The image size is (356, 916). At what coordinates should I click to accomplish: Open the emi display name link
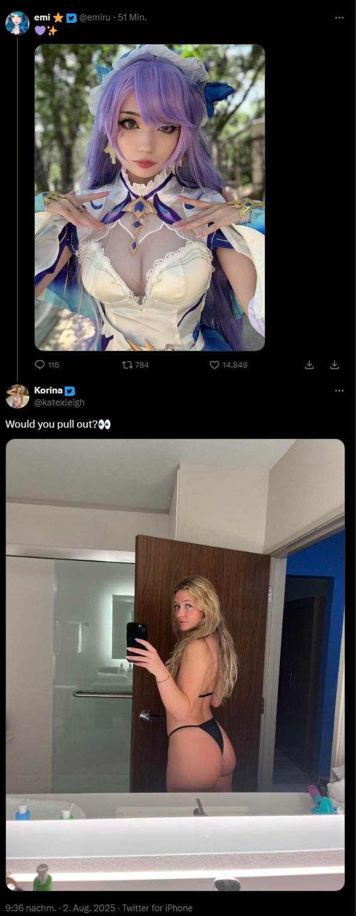point(42,17)
